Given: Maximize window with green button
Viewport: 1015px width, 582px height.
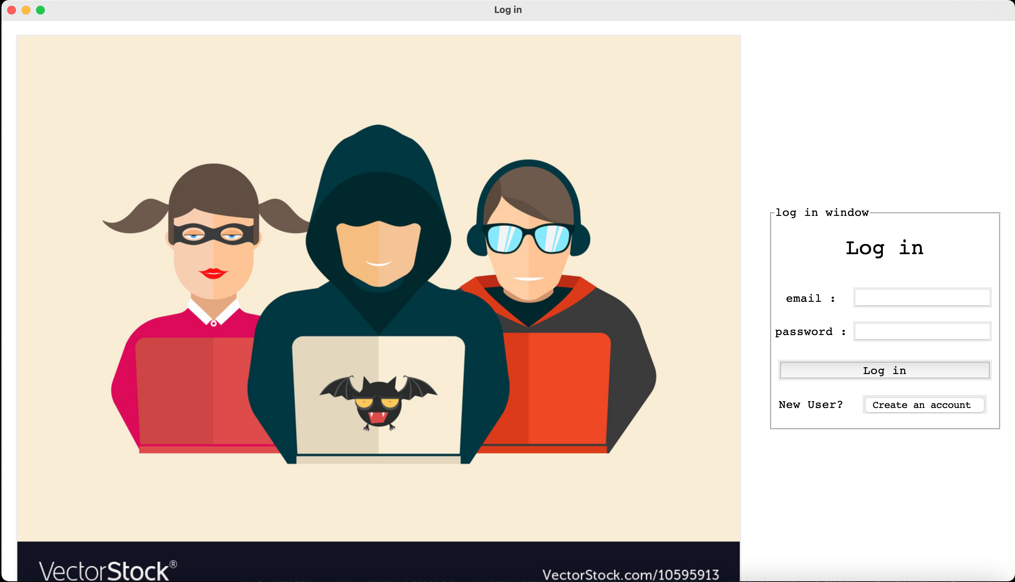Looking at the screenshot, I should coord(40,10).
